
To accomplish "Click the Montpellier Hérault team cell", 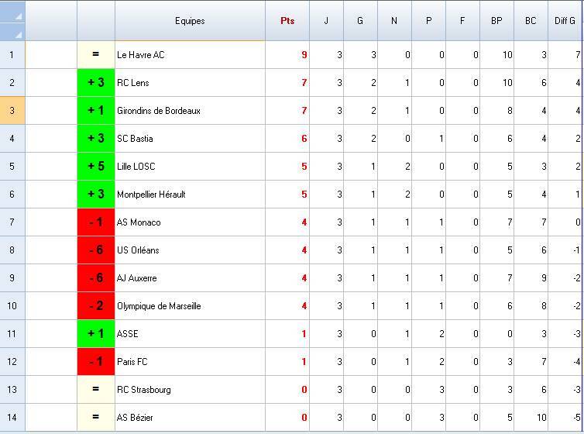I will 190,195.
